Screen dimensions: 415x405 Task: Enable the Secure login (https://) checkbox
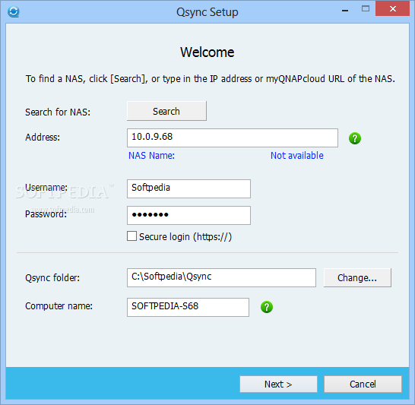click(x=131, y=236)
